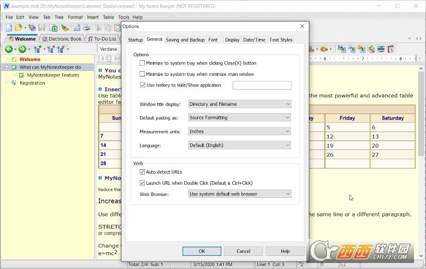This screenshot has height=269, width=426.
Task: Open the Back button history dropdown arrow
Action: coord(15,49)
